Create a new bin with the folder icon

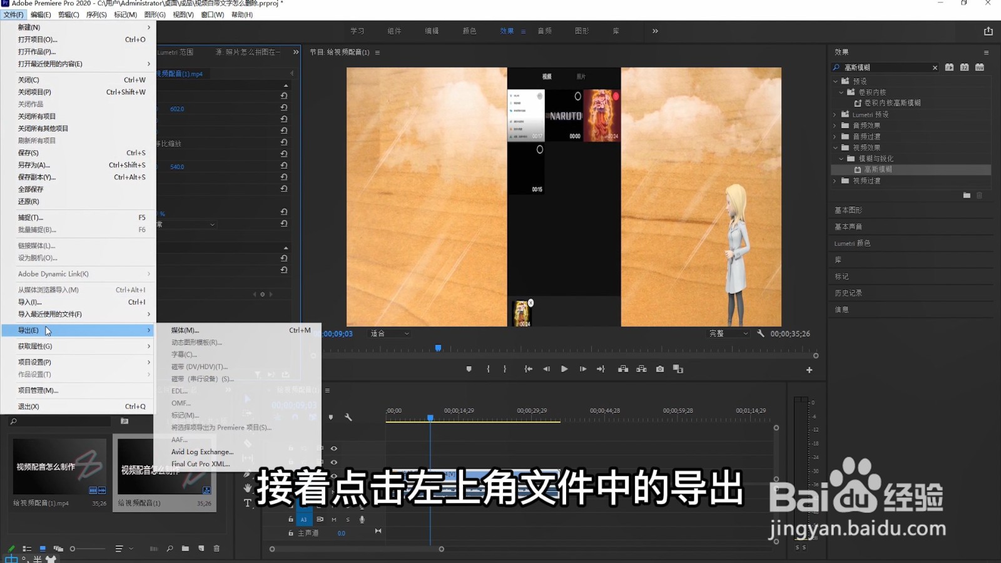point(185,549)
